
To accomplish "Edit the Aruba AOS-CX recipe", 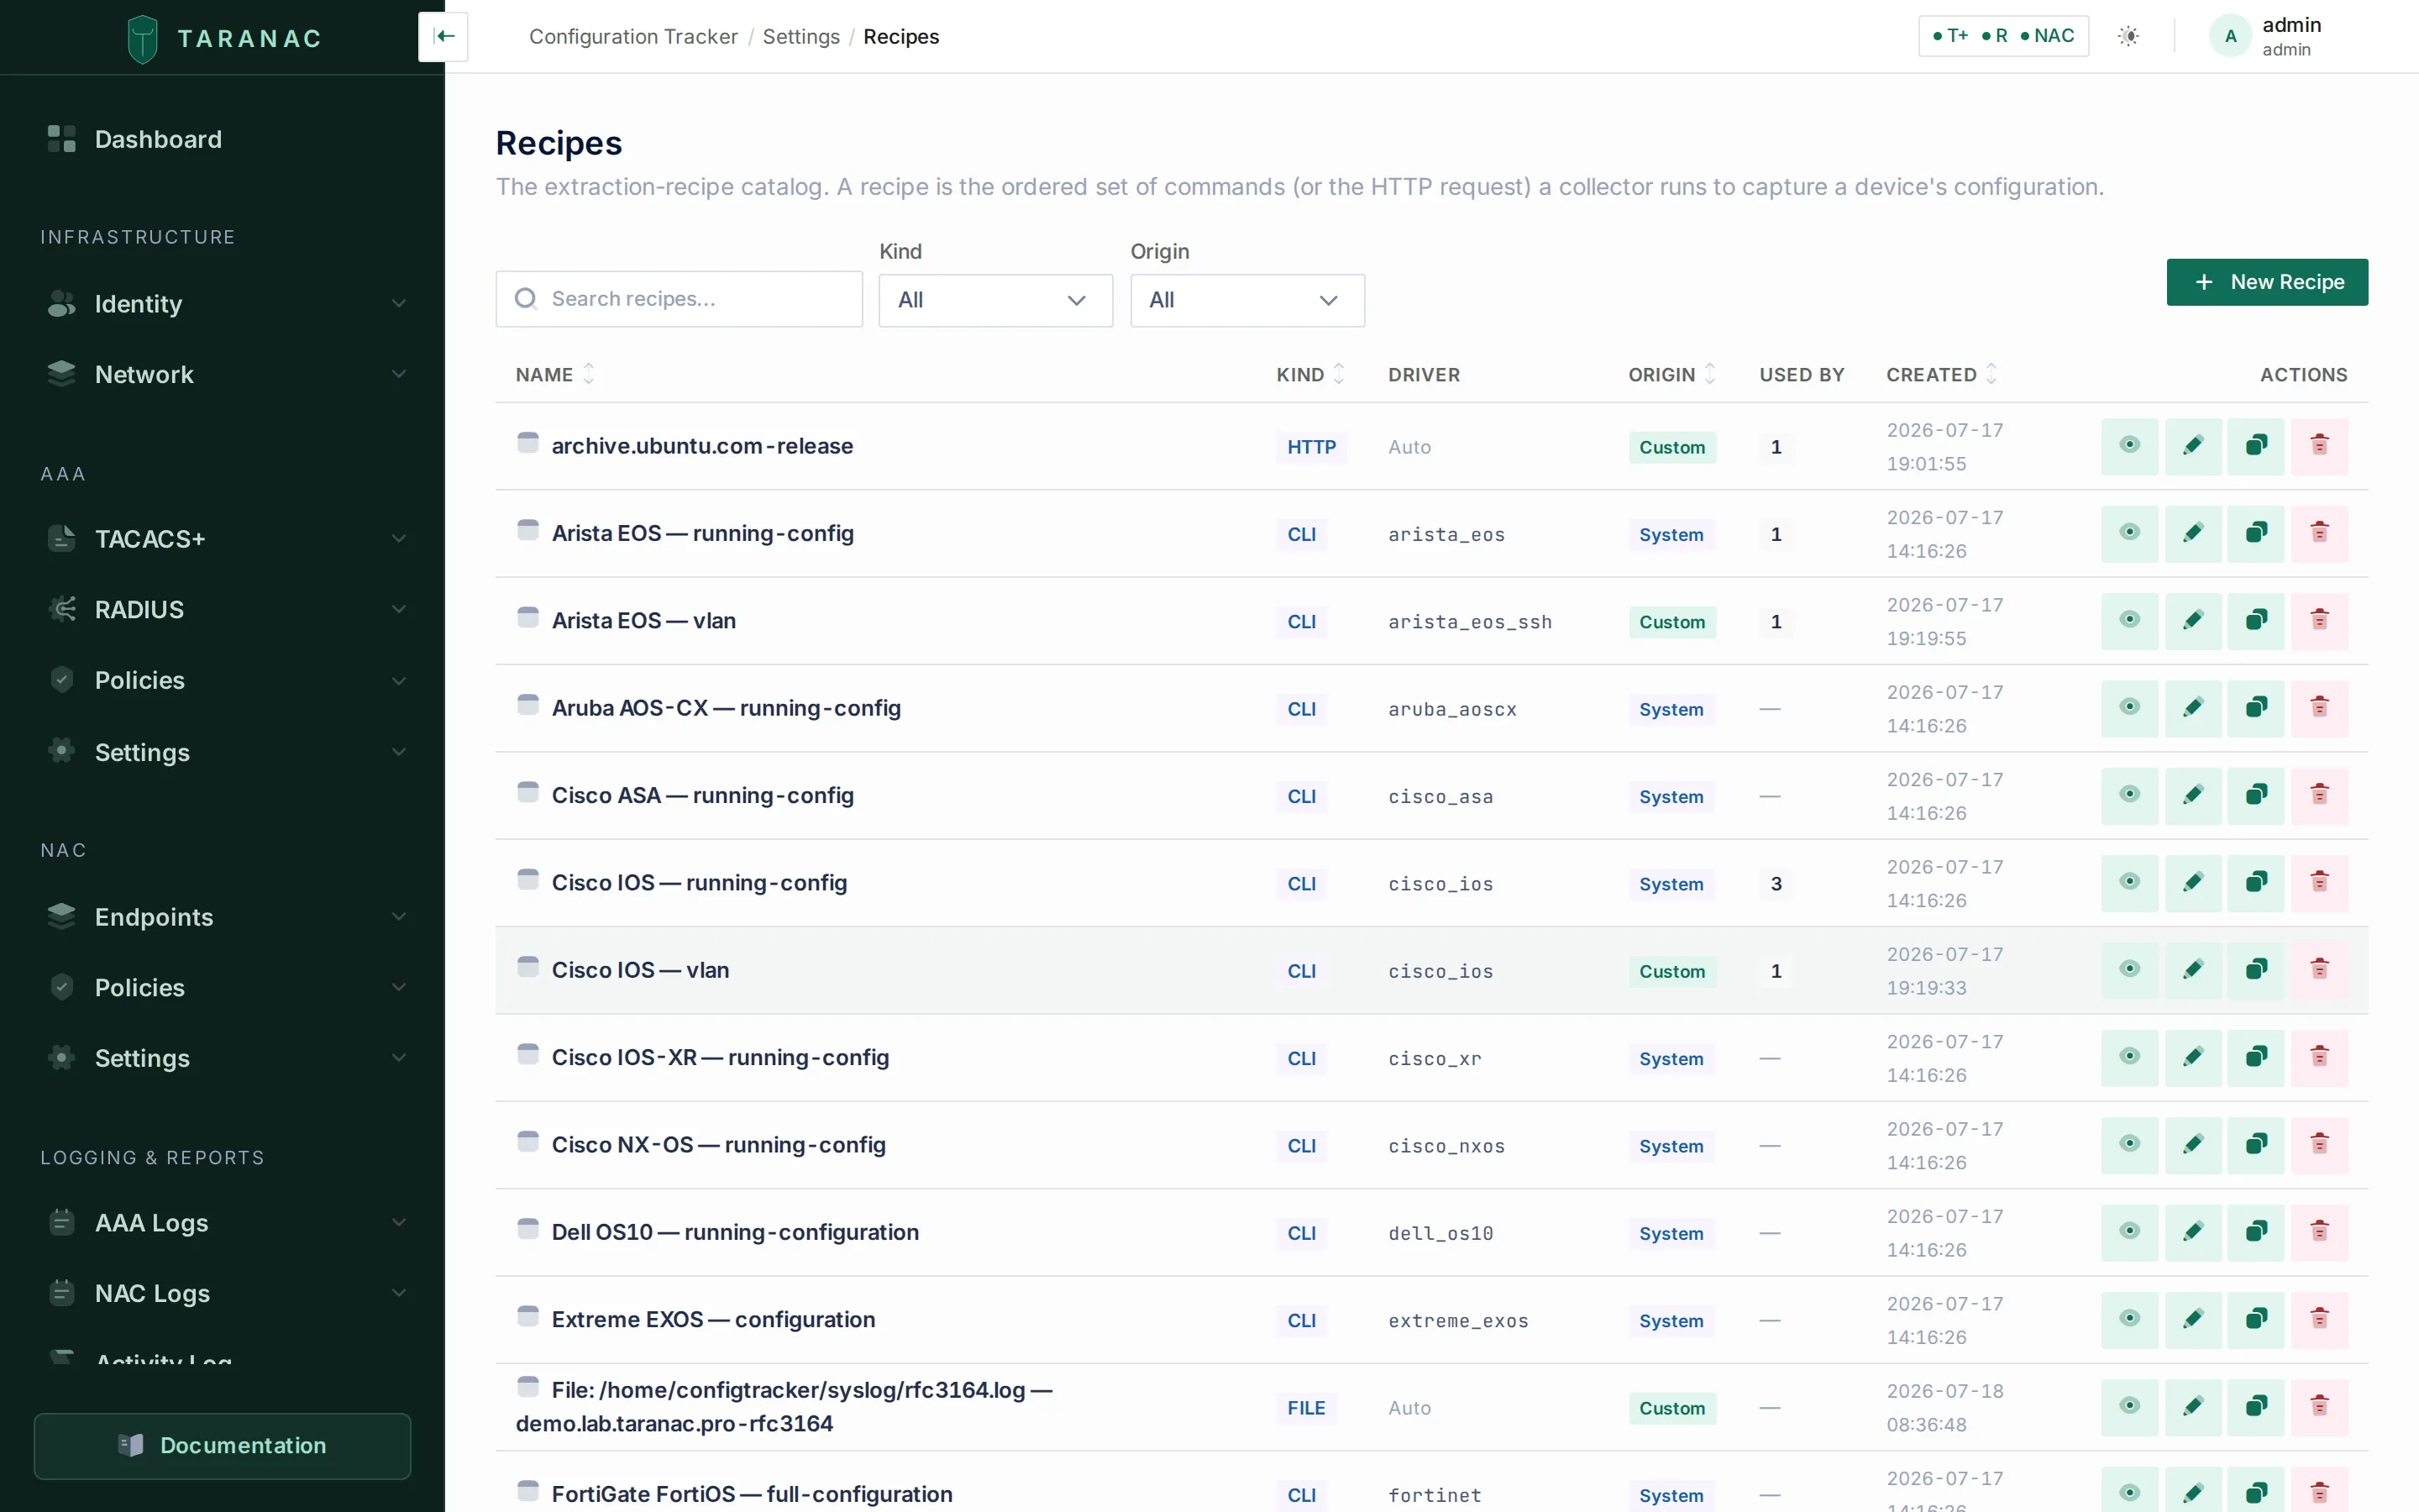I will click(x=2193, y=708).
